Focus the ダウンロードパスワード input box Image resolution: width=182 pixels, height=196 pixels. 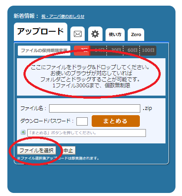tap(82, 121)
